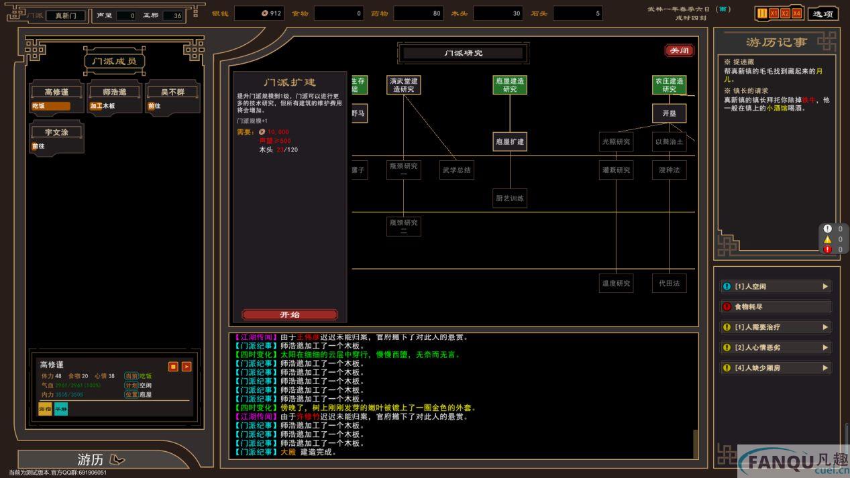The height and width of the screenshot is (478, 850).
Task: Select research node 庖屋扩建
Action: click(x=510, y=141)
